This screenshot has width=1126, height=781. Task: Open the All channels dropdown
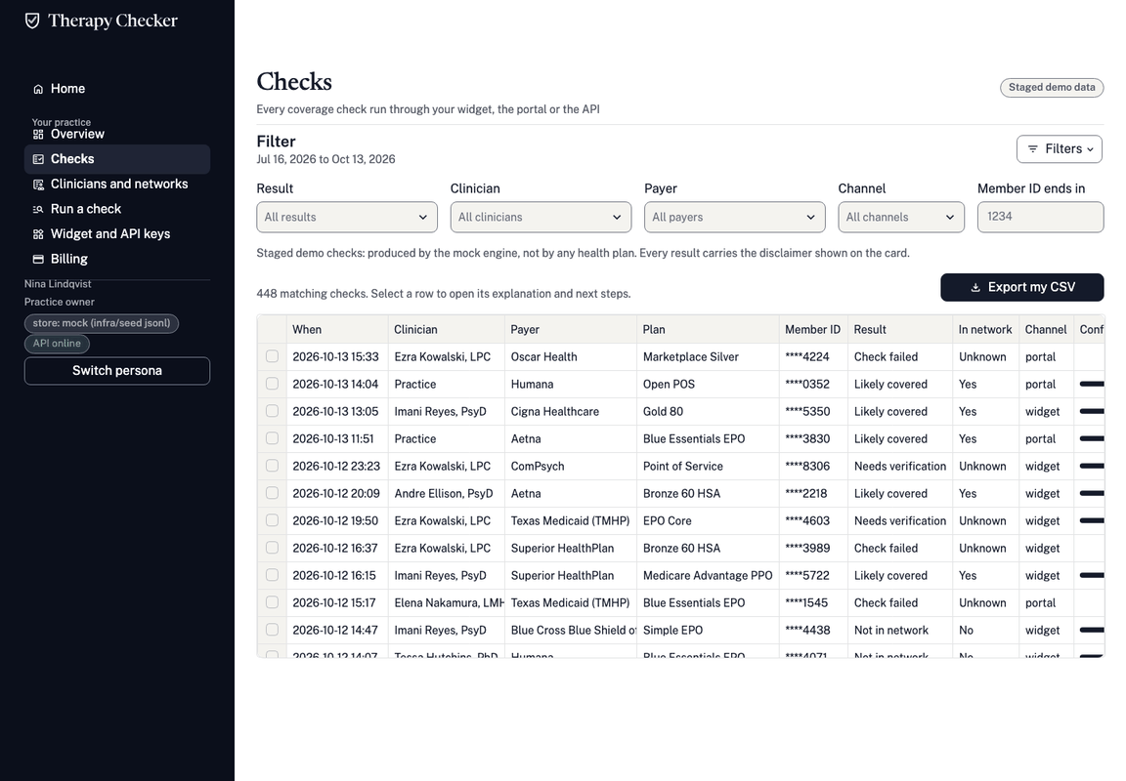(x=901, y=218)
